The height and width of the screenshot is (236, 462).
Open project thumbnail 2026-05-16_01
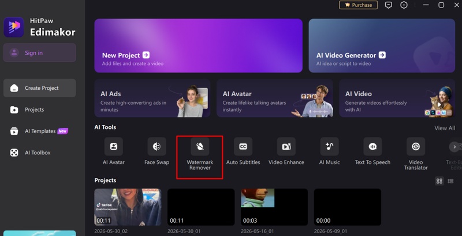274,207
